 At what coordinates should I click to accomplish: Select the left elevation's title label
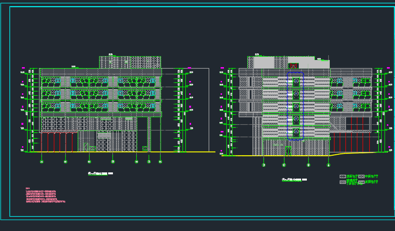pyautogui.click(x=101, y=173)
